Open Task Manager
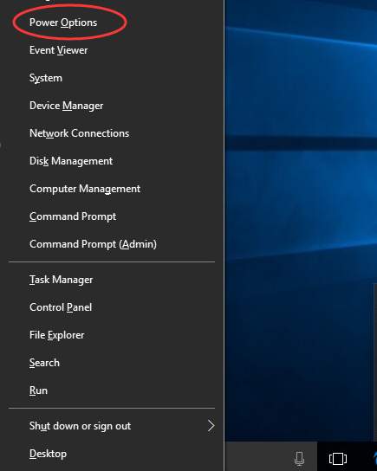377x471 pixels. click(112, 280)
